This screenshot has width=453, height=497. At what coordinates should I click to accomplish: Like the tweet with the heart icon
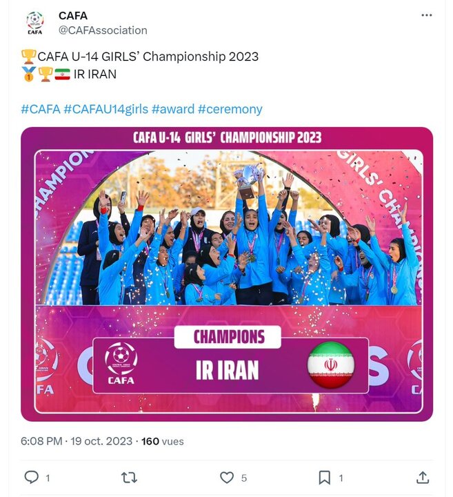click(227, 477)
